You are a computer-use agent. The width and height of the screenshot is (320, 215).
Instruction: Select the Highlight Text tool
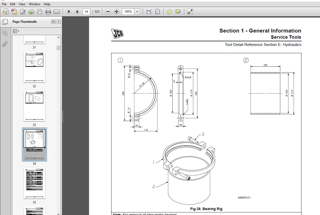178,12
